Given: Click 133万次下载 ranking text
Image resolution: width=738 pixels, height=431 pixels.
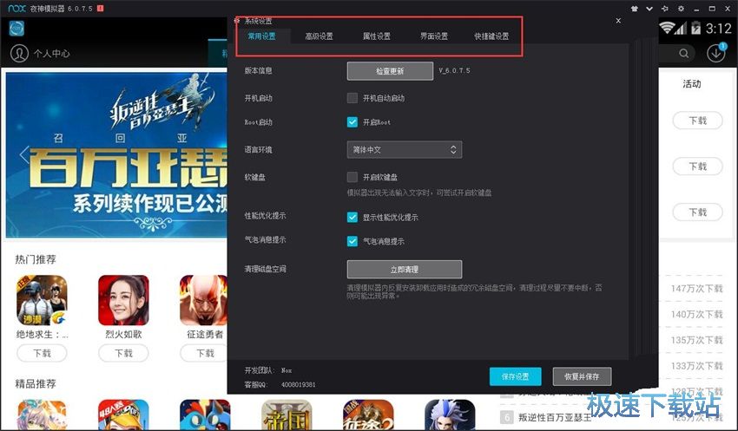Looking at the screenshot, I should pos(696,366).
